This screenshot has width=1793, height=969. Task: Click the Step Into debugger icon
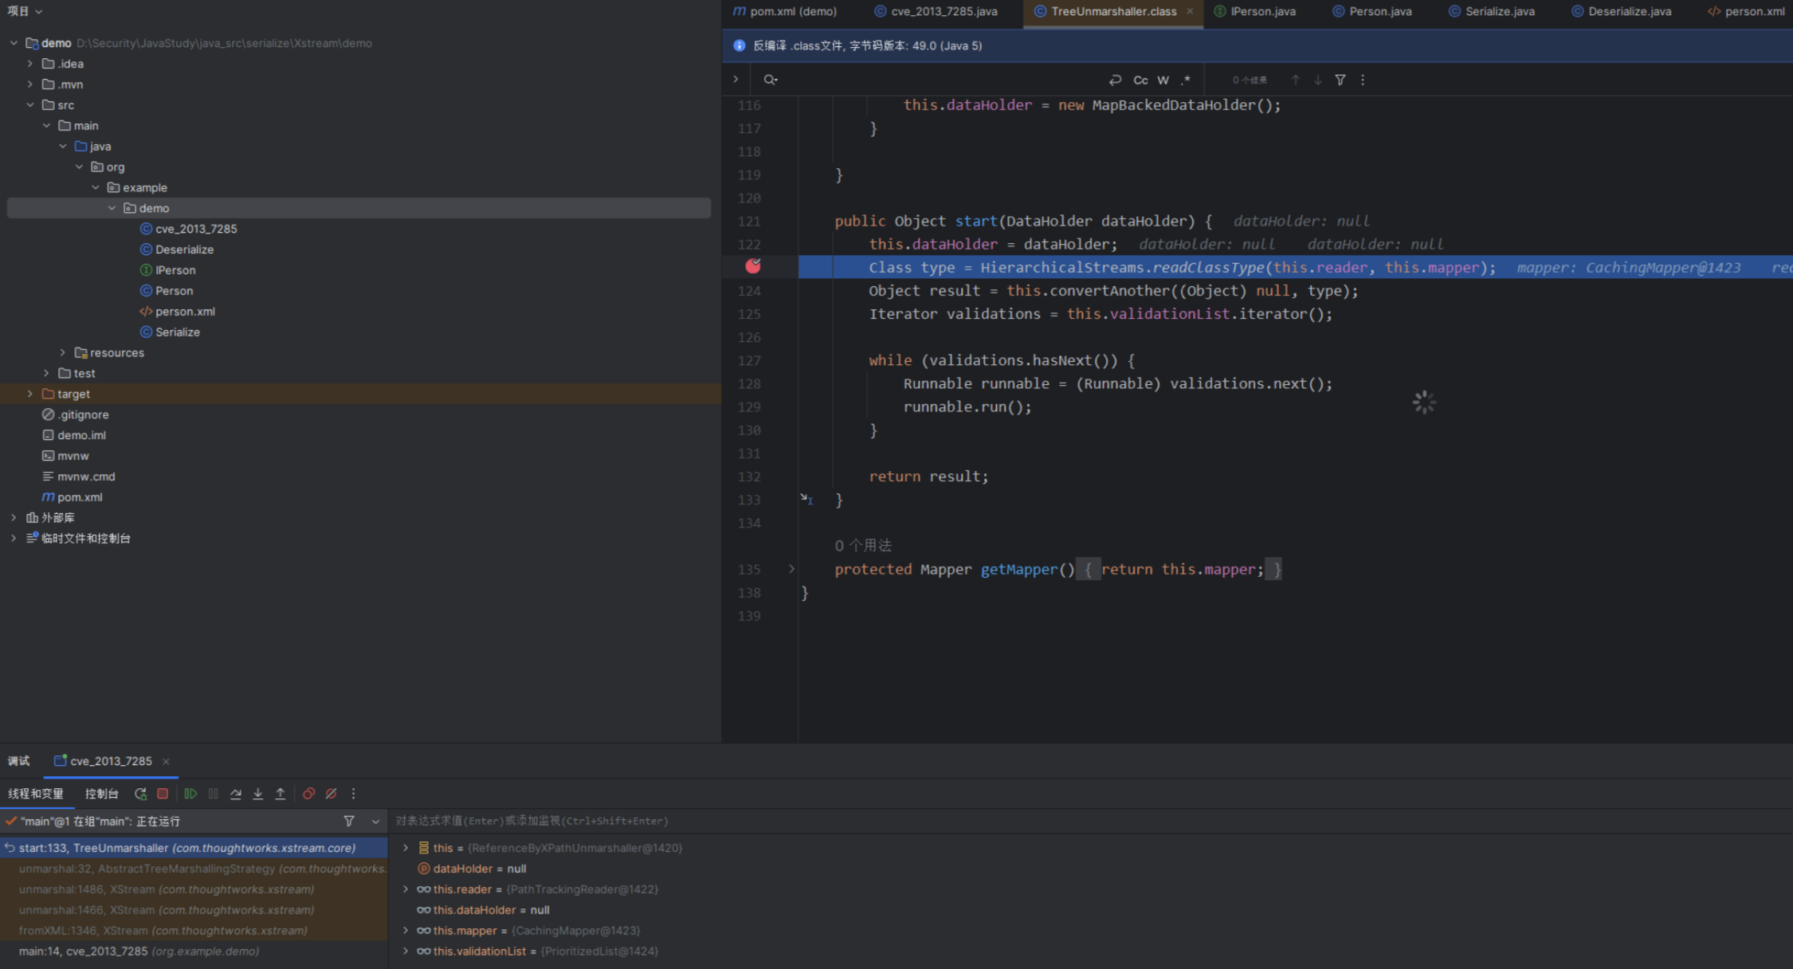[258, 794]
